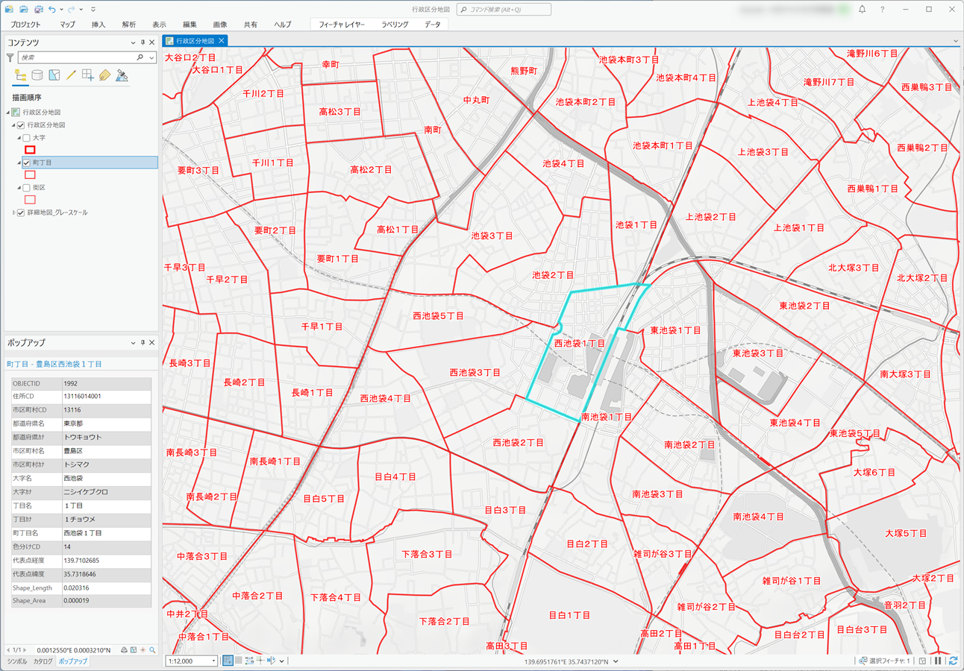Image resolution: width=964 pixels, height=671 pixels.
Task: Click the red symbol swatch under 大字
Action: pyautogui.click(x=30, y=150)
